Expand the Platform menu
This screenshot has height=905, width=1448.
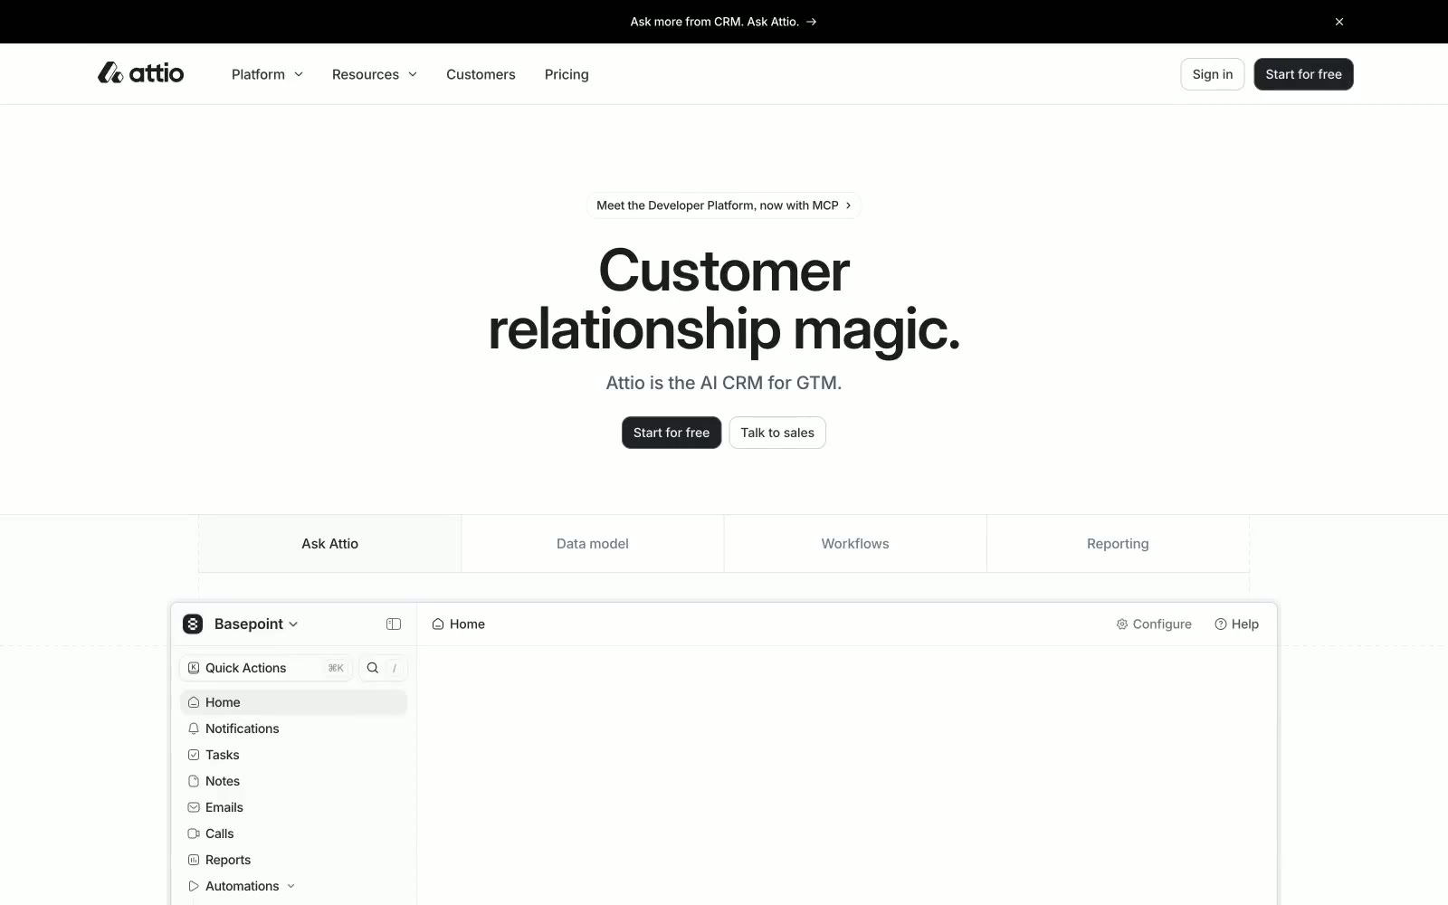(267, 74)
